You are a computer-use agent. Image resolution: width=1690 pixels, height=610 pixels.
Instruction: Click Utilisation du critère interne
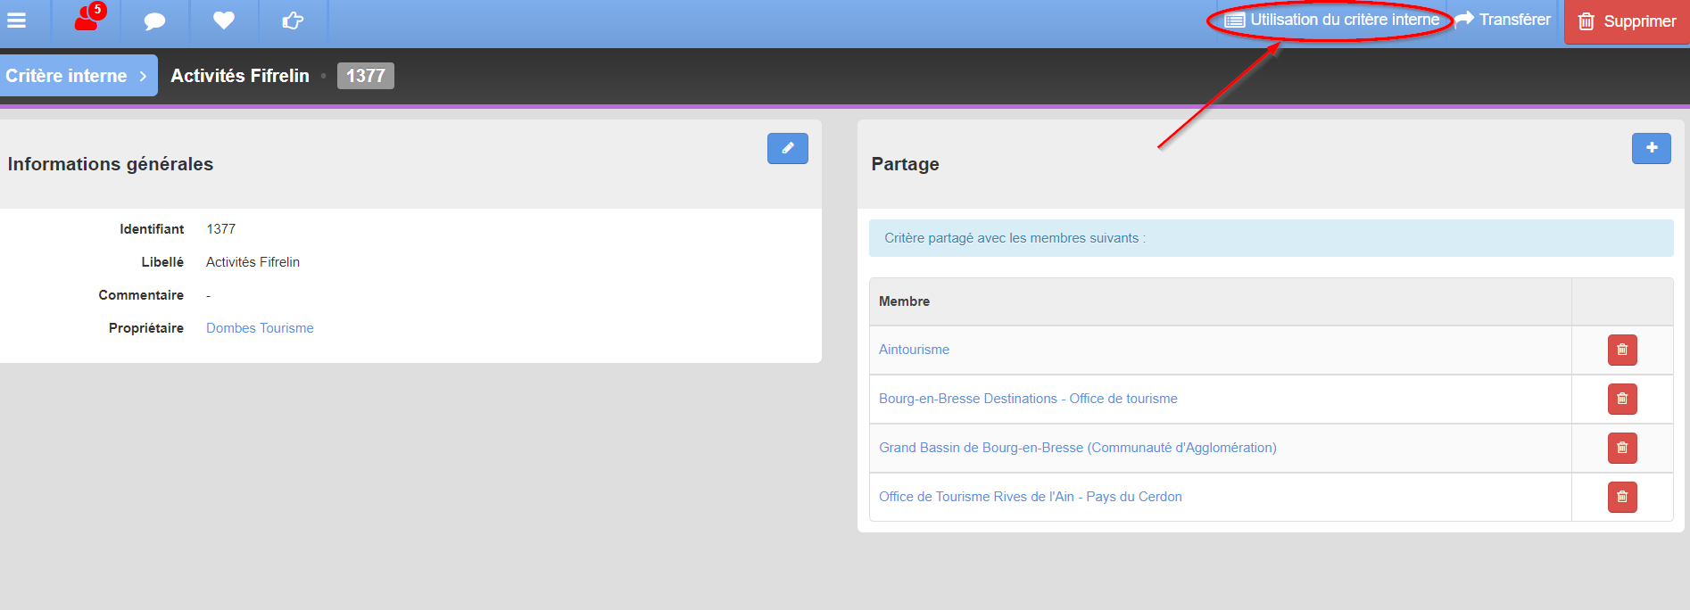[1331, 20]
